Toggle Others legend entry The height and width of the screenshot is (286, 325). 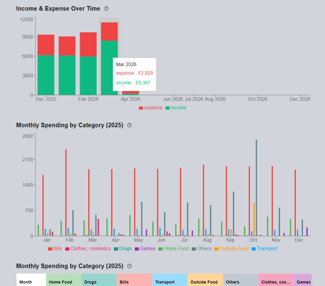[x=201, y=249]
